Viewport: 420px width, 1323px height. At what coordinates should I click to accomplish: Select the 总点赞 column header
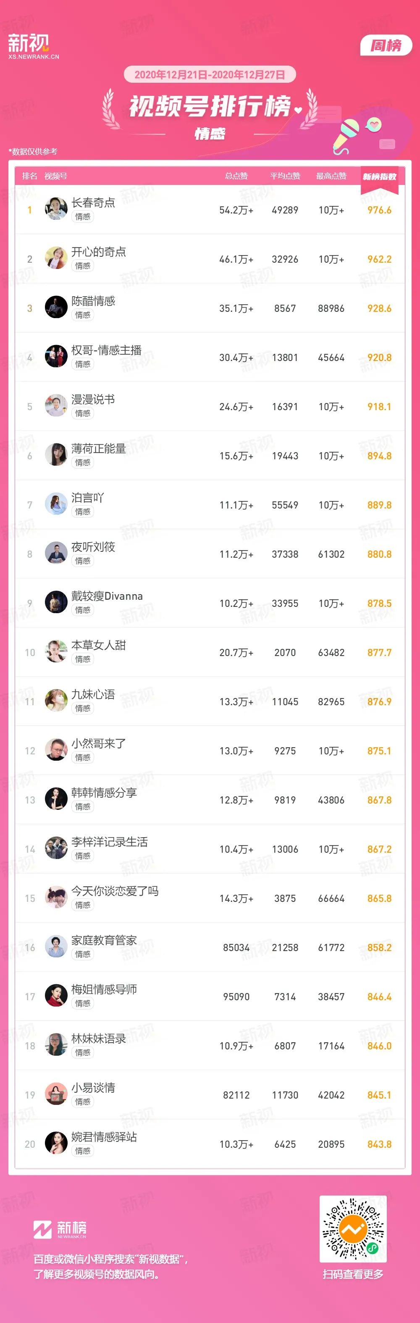point(236,176)
